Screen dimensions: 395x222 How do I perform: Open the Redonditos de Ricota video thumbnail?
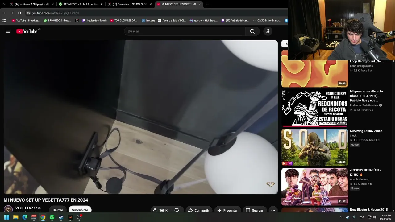[x=315, y=108]
